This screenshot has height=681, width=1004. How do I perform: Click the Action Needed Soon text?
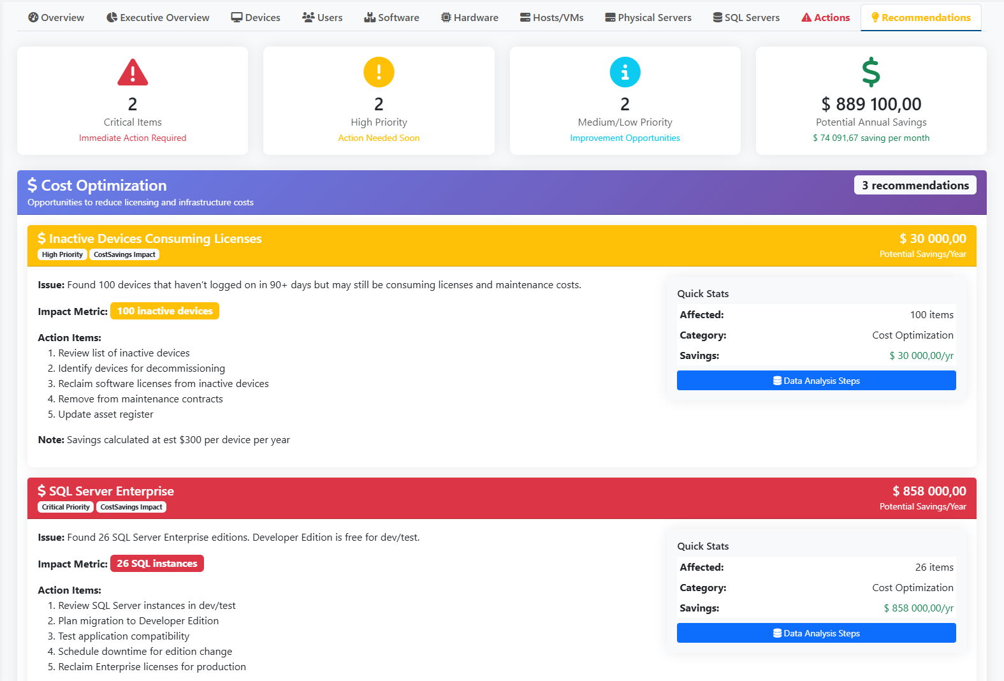tap(379, 138)
